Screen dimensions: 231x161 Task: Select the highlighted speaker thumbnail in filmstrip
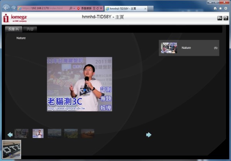[x=38, y=133]
